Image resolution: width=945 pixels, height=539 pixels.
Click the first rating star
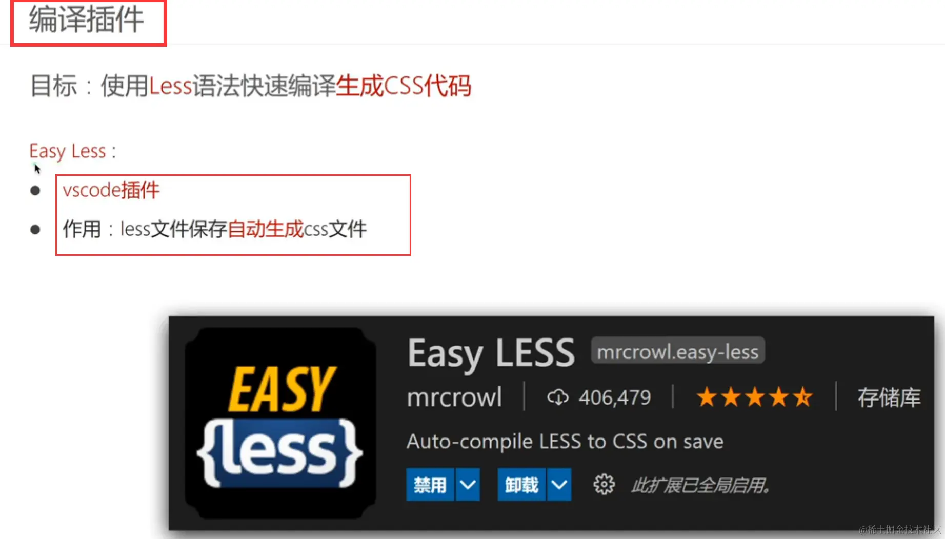pyautogui.click(x=707, y=397)
